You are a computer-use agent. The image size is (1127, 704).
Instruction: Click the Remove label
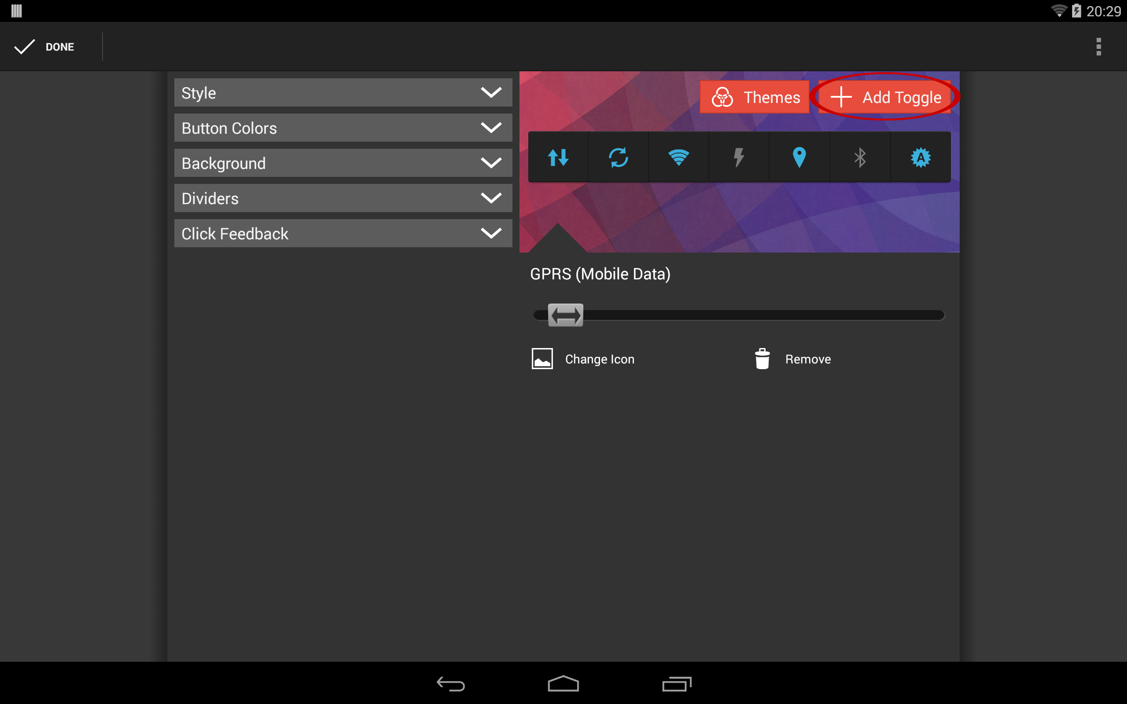[x=808, y=359]
